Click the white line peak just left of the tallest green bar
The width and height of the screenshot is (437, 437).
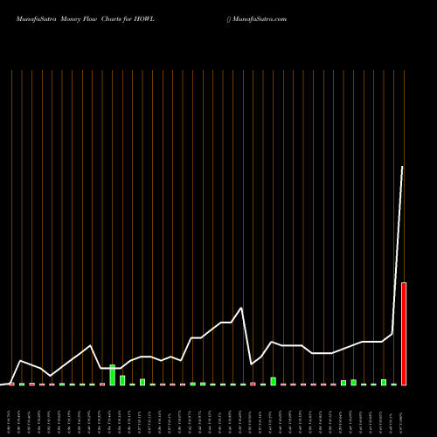coord(91,345)
